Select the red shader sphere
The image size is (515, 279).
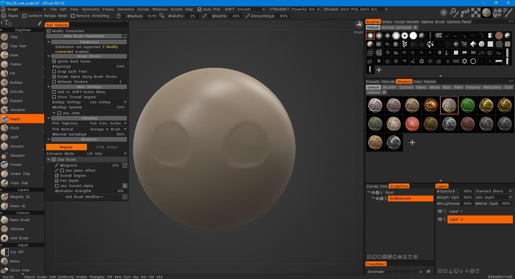point(412,124)
